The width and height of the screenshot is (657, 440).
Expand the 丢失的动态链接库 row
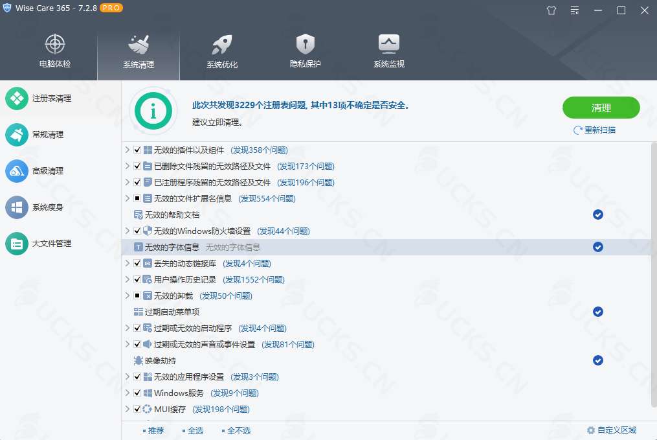click(x=128, y=263)
